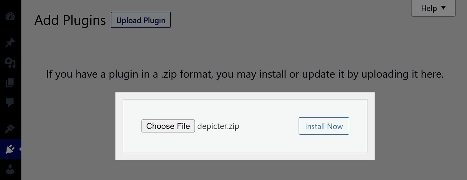467x180 pixels.
Task: Open Users via the person icon
Action: [10, 169]
